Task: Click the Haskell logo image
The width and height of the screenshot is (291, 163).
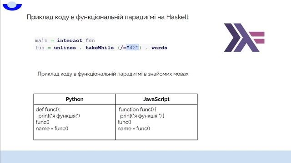Action: tap(244, 38)
